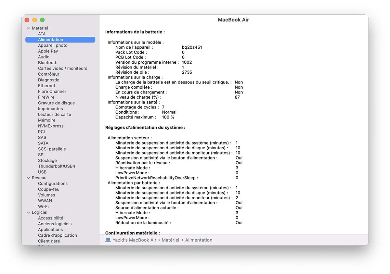The height and width of the screenshot is (274, 390).
Task: Click the MacBook Air window title
Action: tap(233, 20)
